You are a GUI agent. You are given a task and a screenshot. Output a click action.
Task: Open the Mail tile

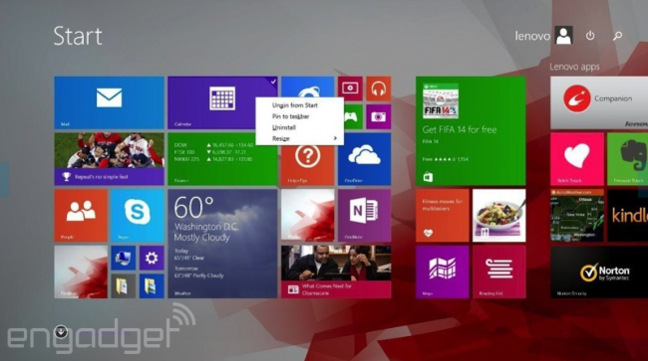[109, 102]
